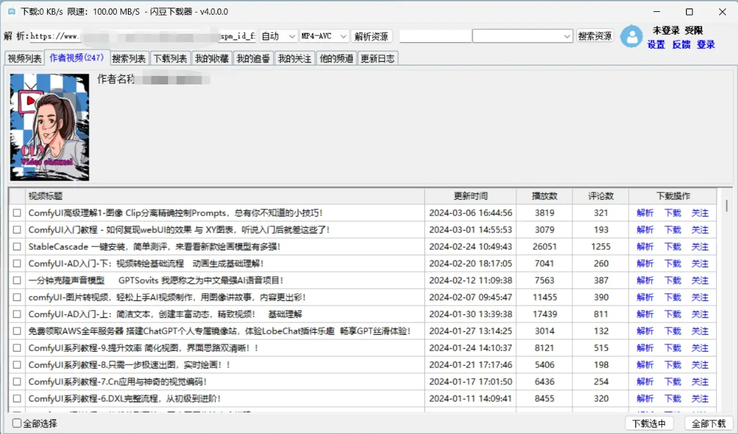Click the 下载选中 button
This screenshot has height=434, width=738.
point(649,423)
